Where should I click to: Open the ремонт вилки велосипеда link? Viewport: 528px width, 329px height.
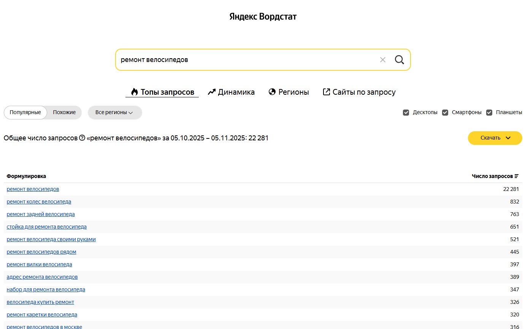pyautogui.click(x=40, y=264)
